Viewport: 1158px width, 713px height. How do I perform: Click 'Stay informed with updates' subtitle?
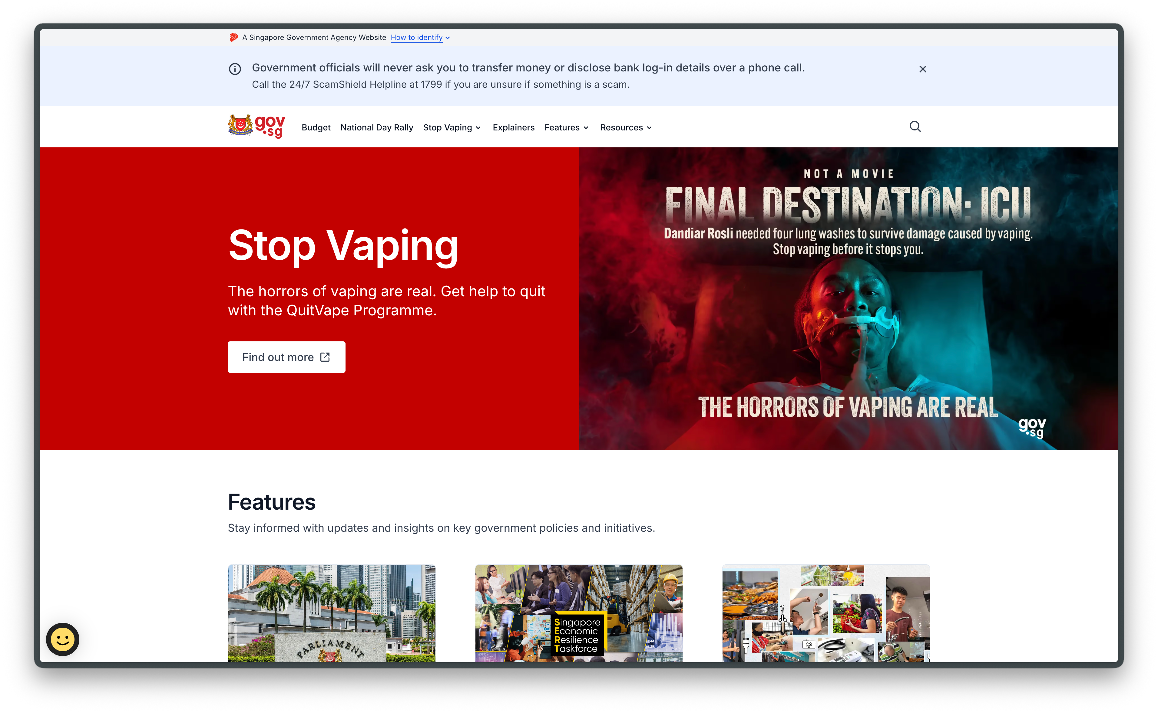pos(441,528)
